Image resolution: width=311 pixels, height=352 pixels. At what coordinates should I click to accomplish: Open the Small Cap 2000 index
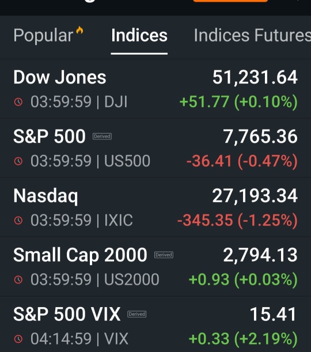click(155, 267)
